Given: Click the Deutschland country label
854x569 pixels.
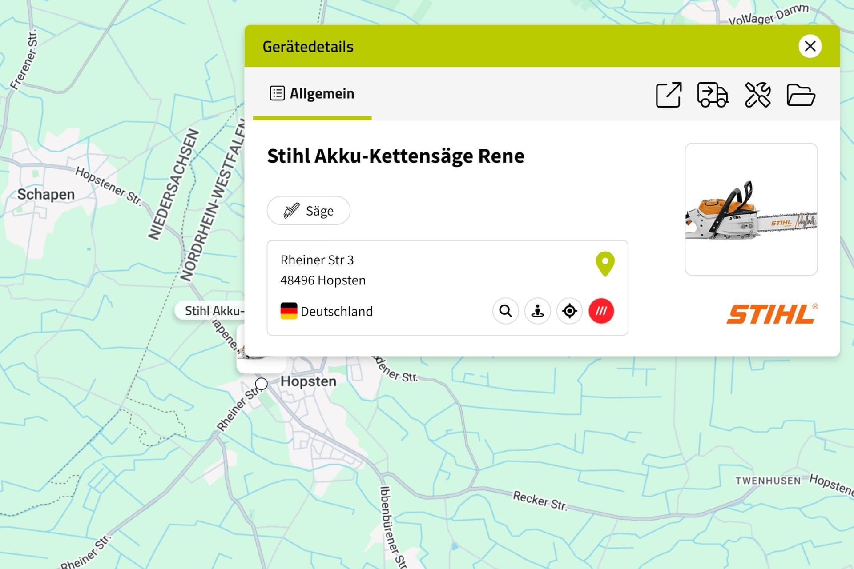Looking at the screenshot, I should [337, 311].
